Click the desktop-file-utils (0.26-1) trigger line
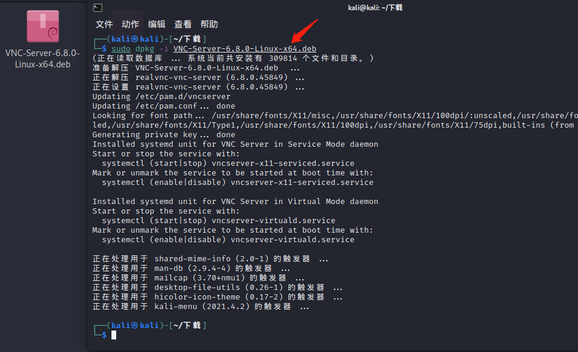 coord(217,288)
